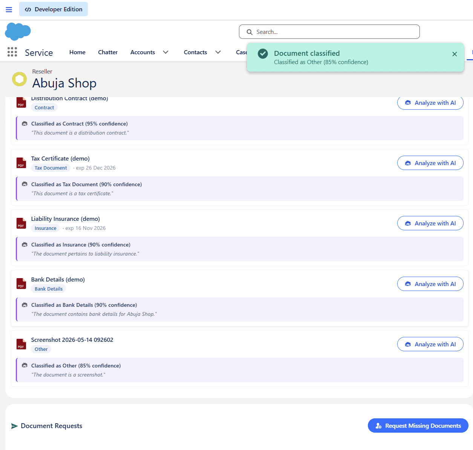The width and height of the screenshot is (473, 450).
Task: Click the Other type badge
Action: pos(41,349)
